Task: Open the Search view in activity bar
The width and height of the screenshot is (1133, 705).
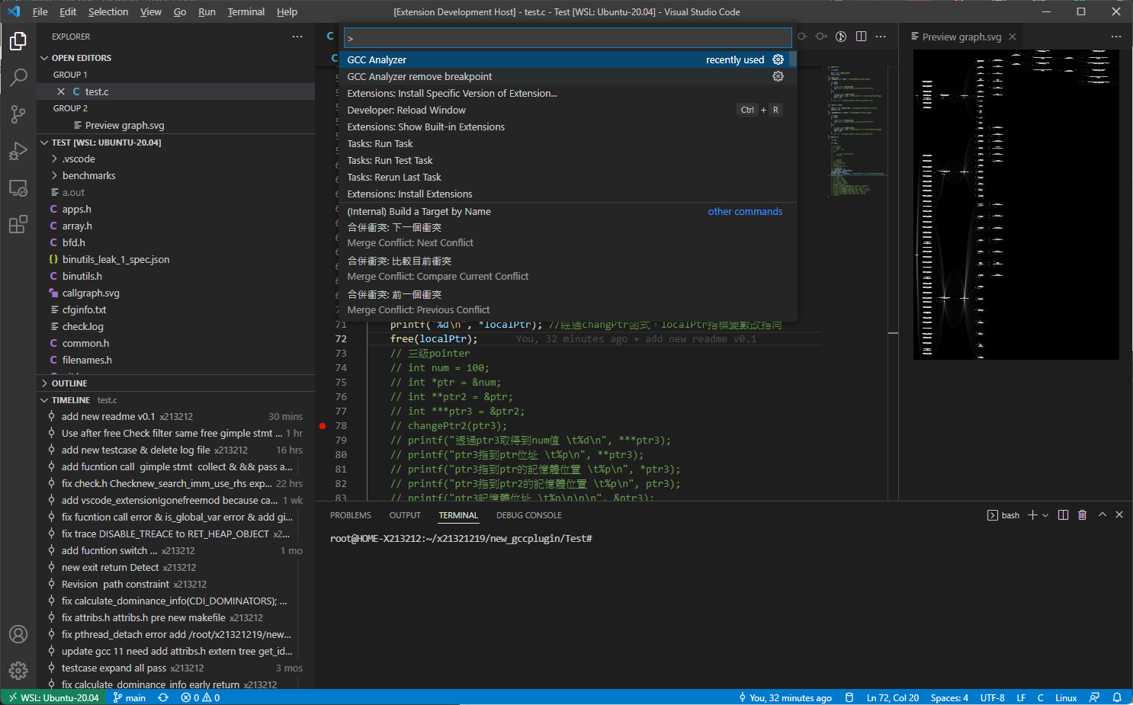Action: point(18,77)
